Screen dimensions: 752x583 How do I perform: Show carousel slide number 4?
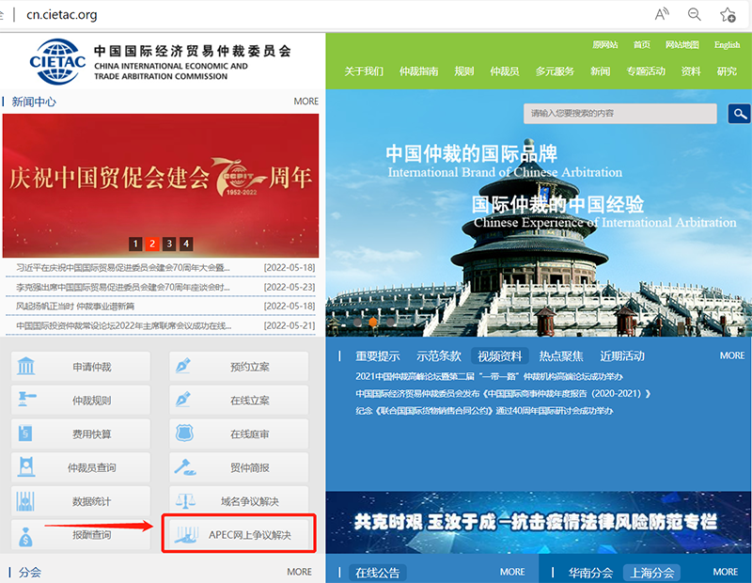coord(186,244)
